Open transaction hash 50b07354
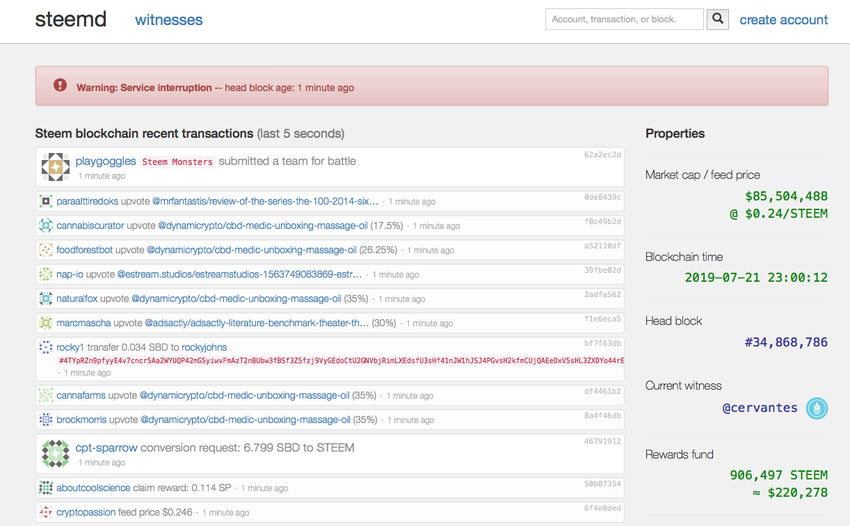850x526 pixels. (x=602, y=484)
